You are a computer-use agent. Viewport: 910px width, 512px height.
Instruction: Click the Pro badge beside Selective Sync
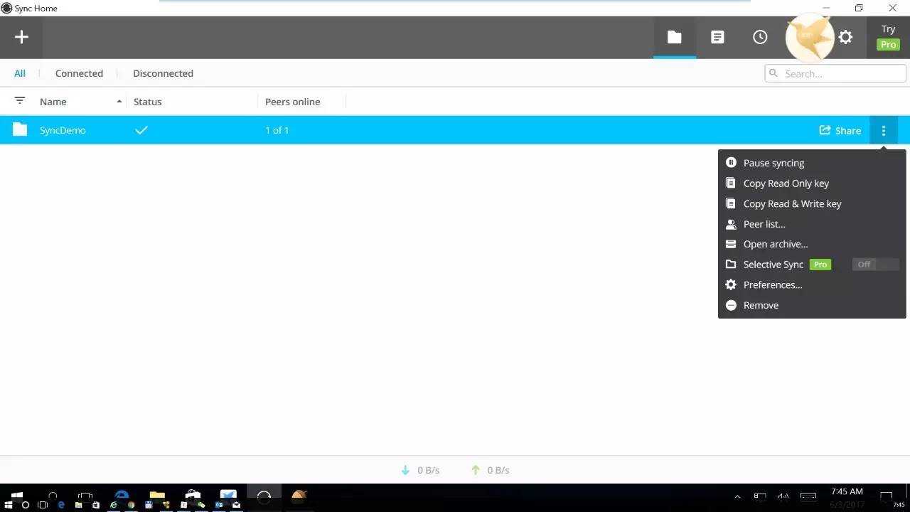coord(820,264)
